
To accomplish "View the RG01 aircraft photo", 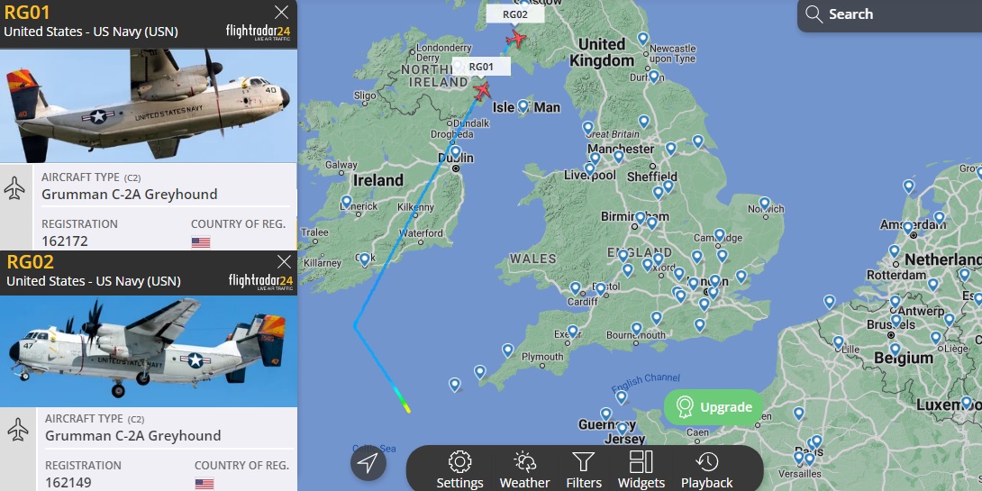I will 149,105.
